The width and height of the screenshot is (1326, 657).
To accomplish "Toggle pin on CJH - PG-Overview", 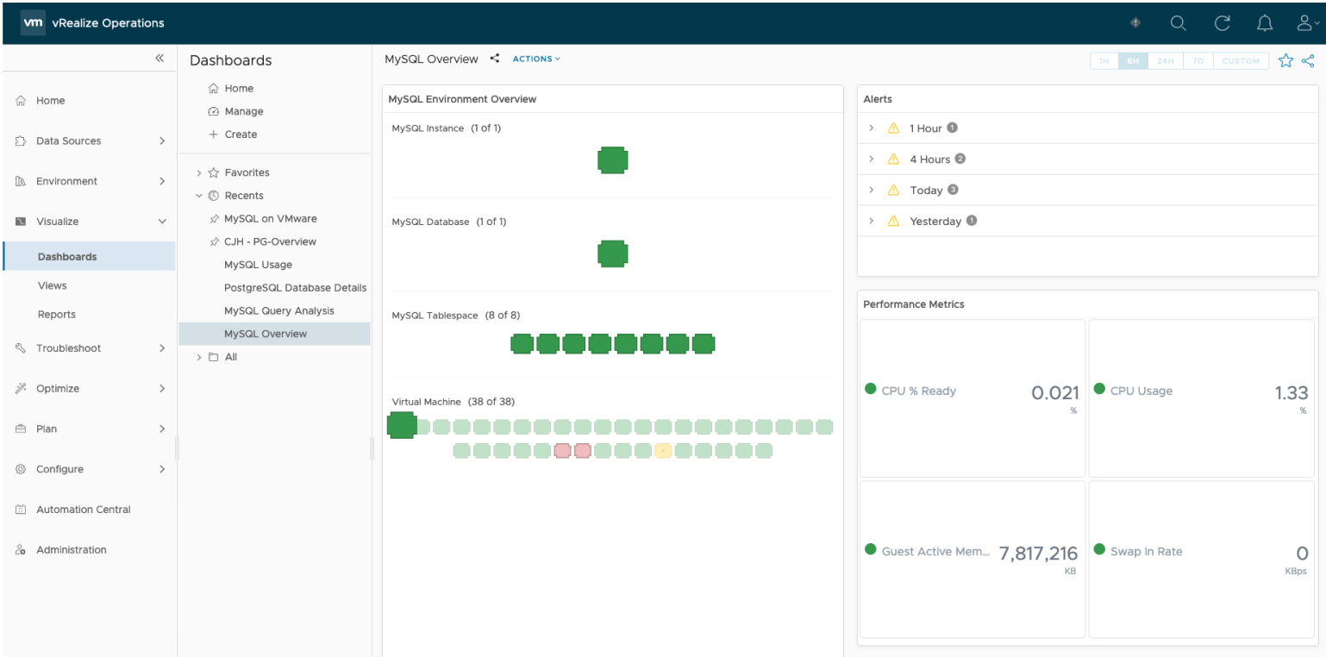I will [x=214, y=242].
